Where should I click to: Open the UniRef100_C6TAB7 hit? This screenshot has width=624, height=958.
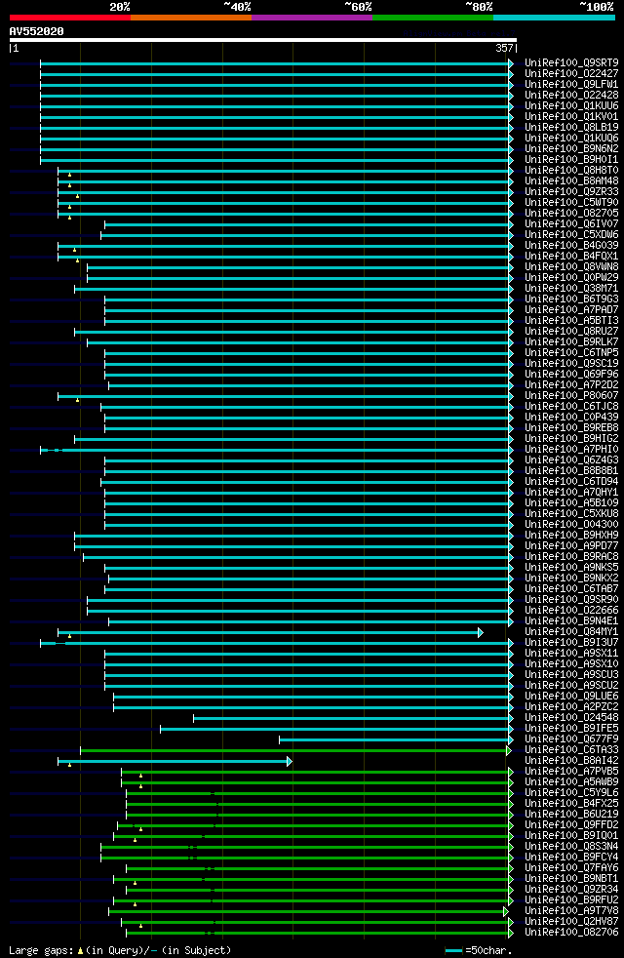point(571,589)
